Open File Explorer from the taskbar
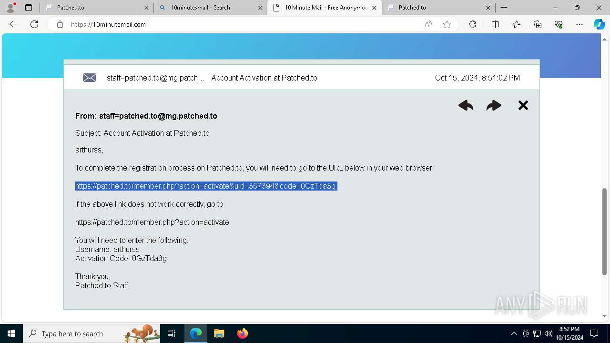The image size is (610, 343). pyautogui.click(x=219, y=333)
